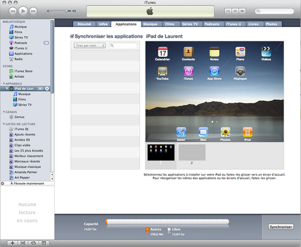301x247 pixels.
Task: Switch to Cover Flow view button
Action: click(x=242, y=11)
